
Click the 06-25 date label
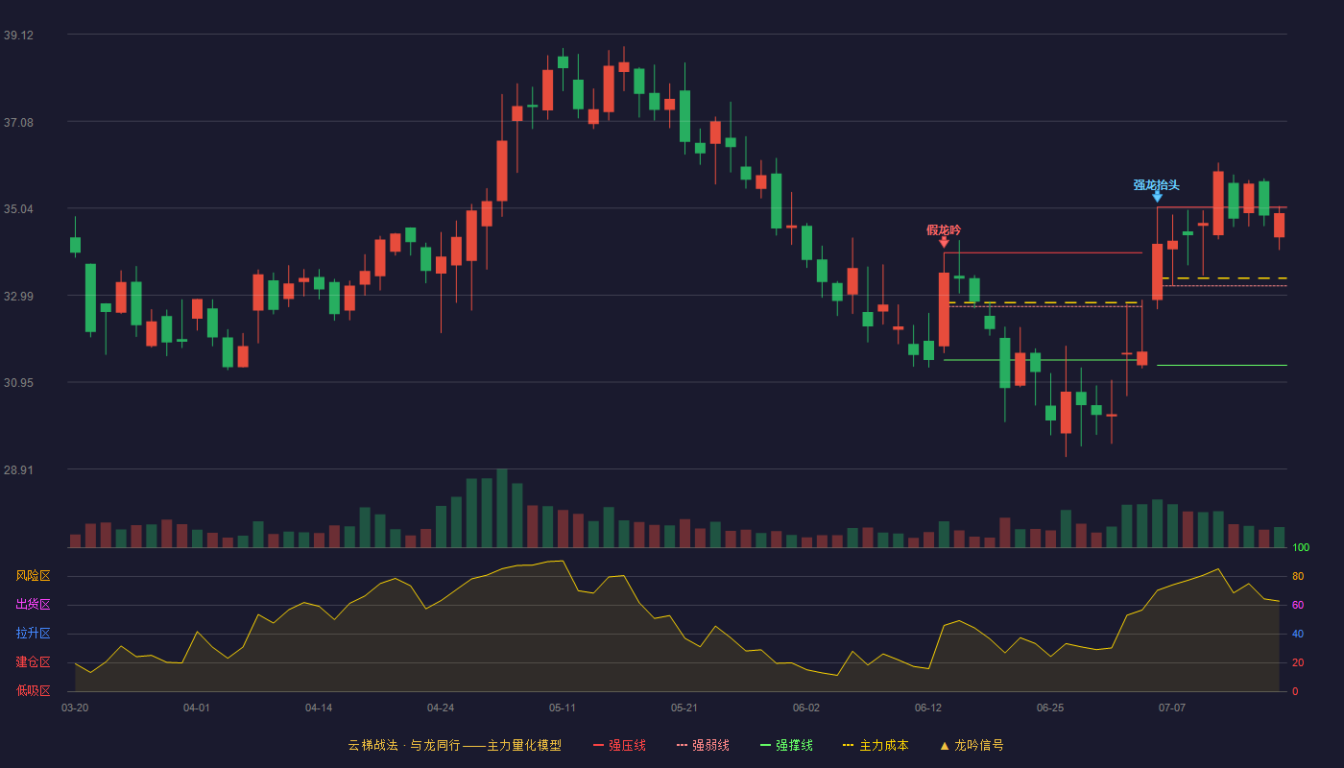click(x=1050, y=708)
